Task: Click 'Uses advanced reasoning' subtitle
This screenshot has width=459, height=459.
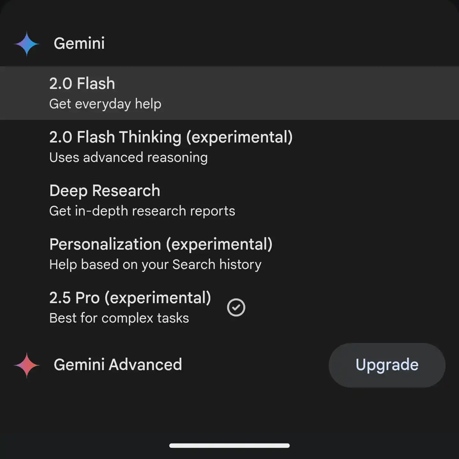Action: coord(128,157)
